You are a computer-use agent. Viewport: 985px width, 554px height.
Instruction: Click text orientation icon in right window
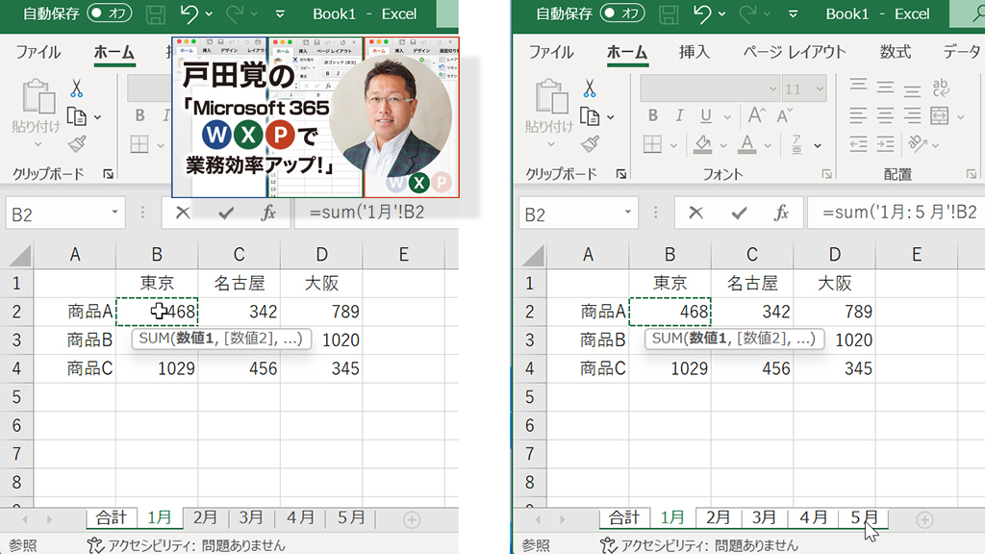click(x=918, y=144)
